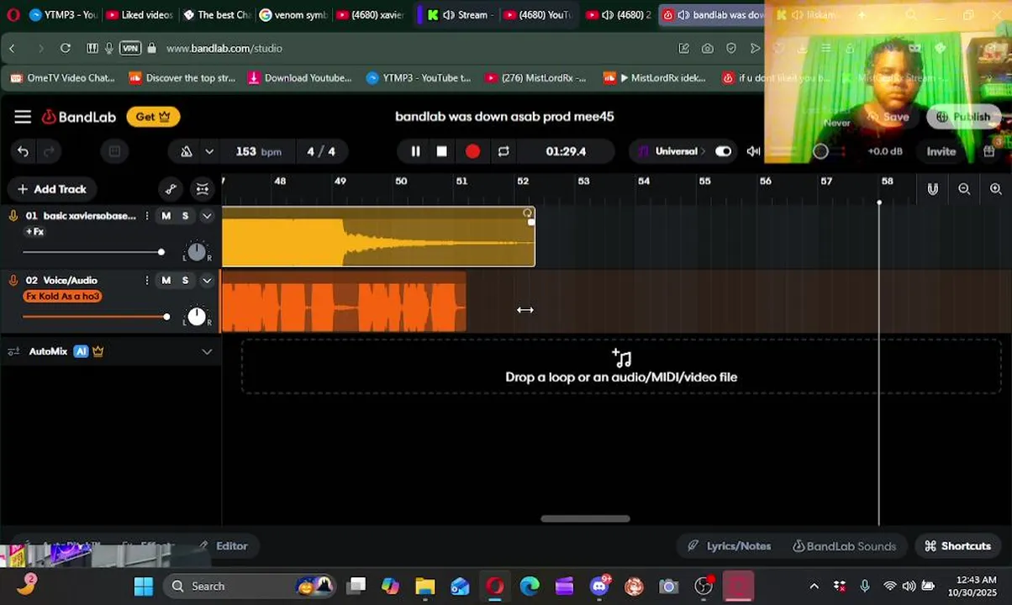Image resolution: width=1012 pixels, height=605 pixels.
Task: Adjust track 01 volume slider
Action: [93, 252]
